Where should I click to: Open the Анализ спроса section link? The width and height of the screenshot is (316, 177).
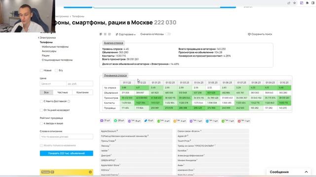114,43
